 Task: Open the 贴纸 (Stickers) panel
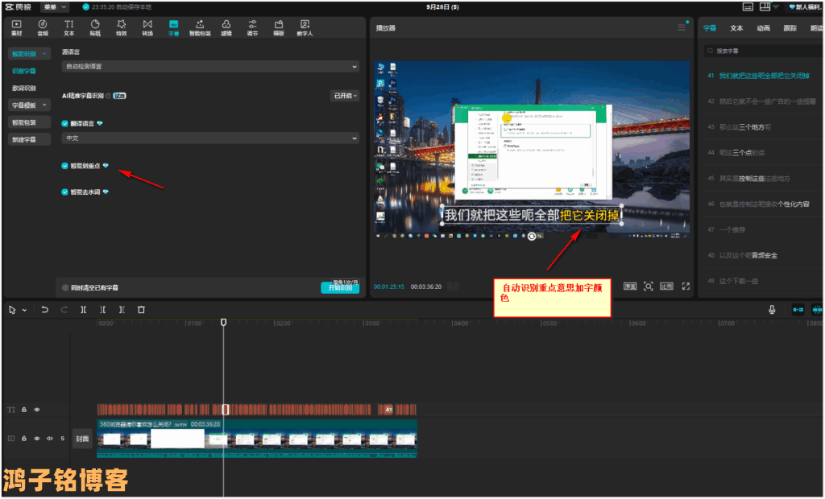[95, 28]
